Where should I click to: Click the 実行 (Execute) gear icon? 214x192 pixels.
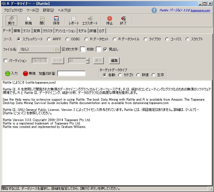tap(11, 18)
